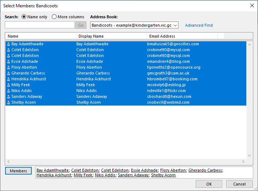
Task: Click the Cancel button
Action: pyautogui.click(x=239, y=184)
